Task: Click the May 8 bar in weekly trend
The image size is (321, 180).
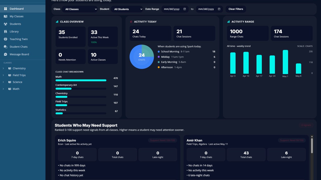Action: (298, 69)
